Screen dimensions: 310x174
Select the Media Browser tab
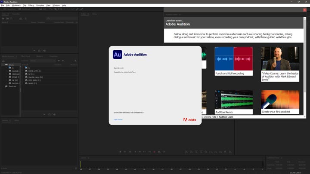(x=8, y=56)
